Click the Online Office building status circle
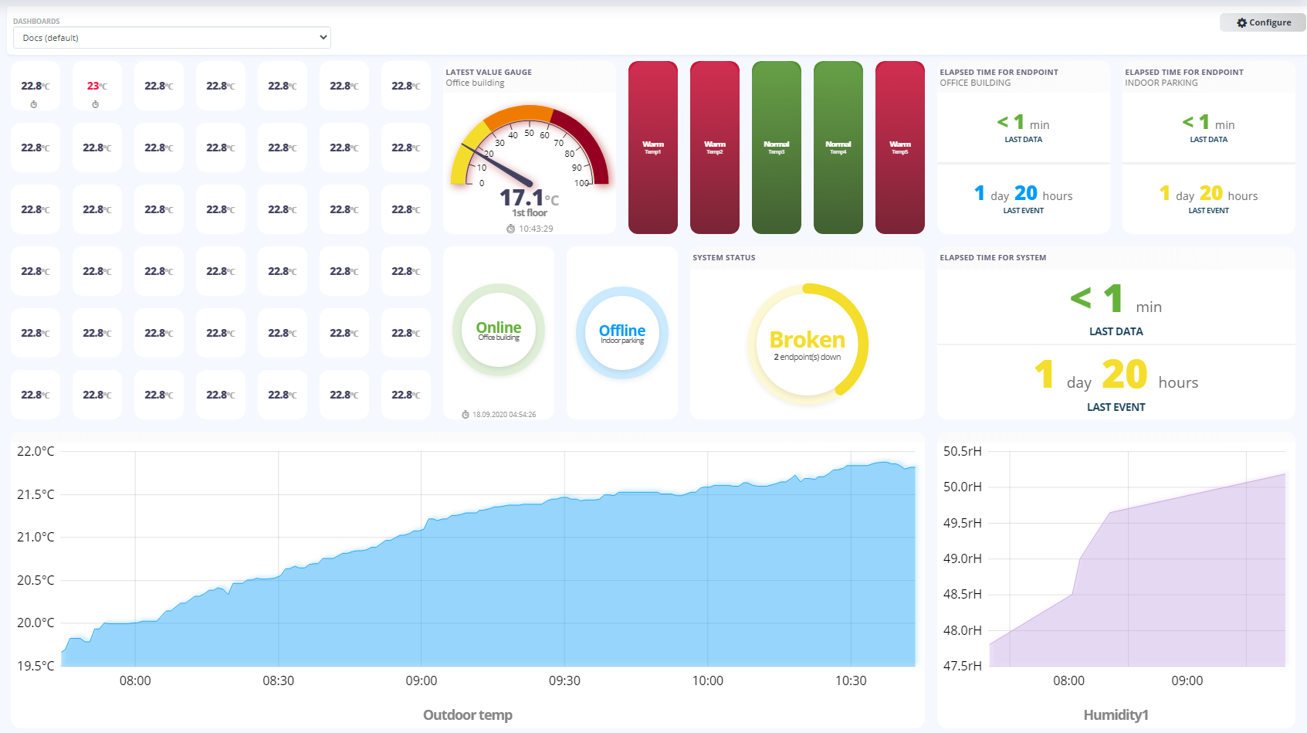The height and width of the screenshot is (733, 1307). tap(499, 331)
